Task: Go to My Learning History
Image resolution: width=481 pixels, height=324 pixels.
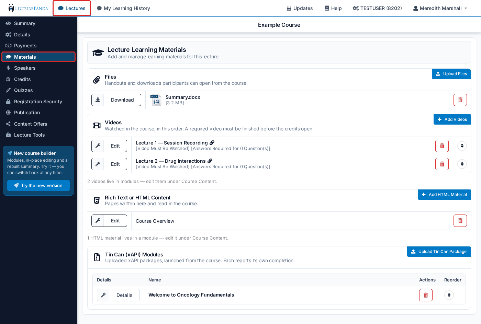Action: click(x=123, y=8)
